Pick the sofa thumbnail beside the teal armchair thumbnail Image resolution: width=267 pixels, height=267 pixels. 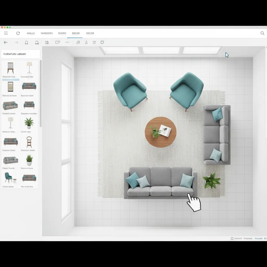coord(29,178)
